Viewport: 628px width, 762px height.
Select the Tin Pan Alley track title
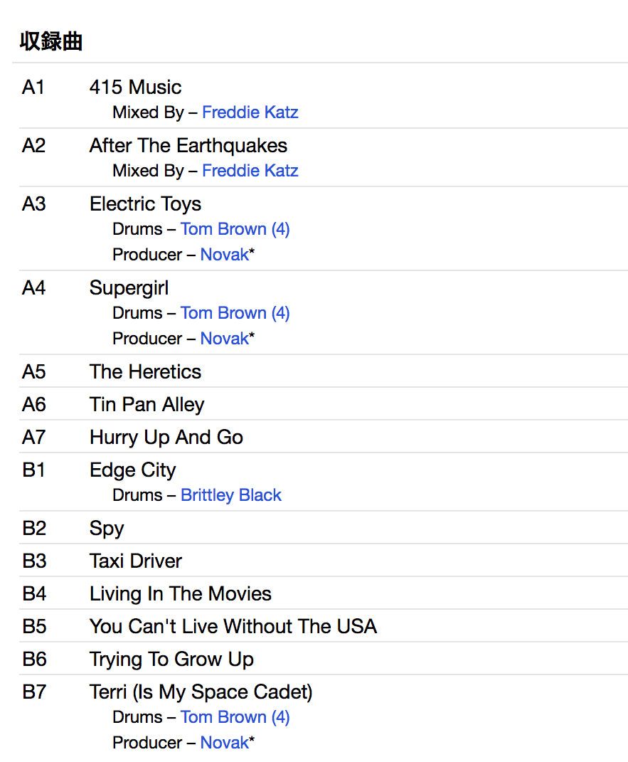pos(147,405)
